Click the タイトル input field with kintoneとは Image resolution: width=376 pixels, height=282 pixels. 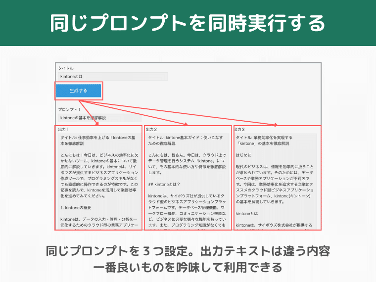click(x=113, y=77)
